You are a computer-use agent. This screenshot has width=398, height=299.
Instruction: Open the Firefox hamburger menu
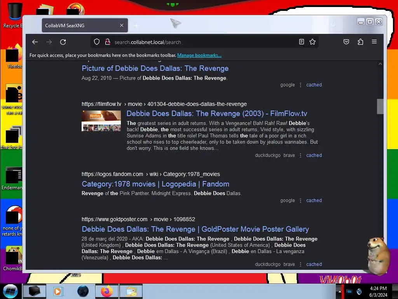click(x=374, y=42)
